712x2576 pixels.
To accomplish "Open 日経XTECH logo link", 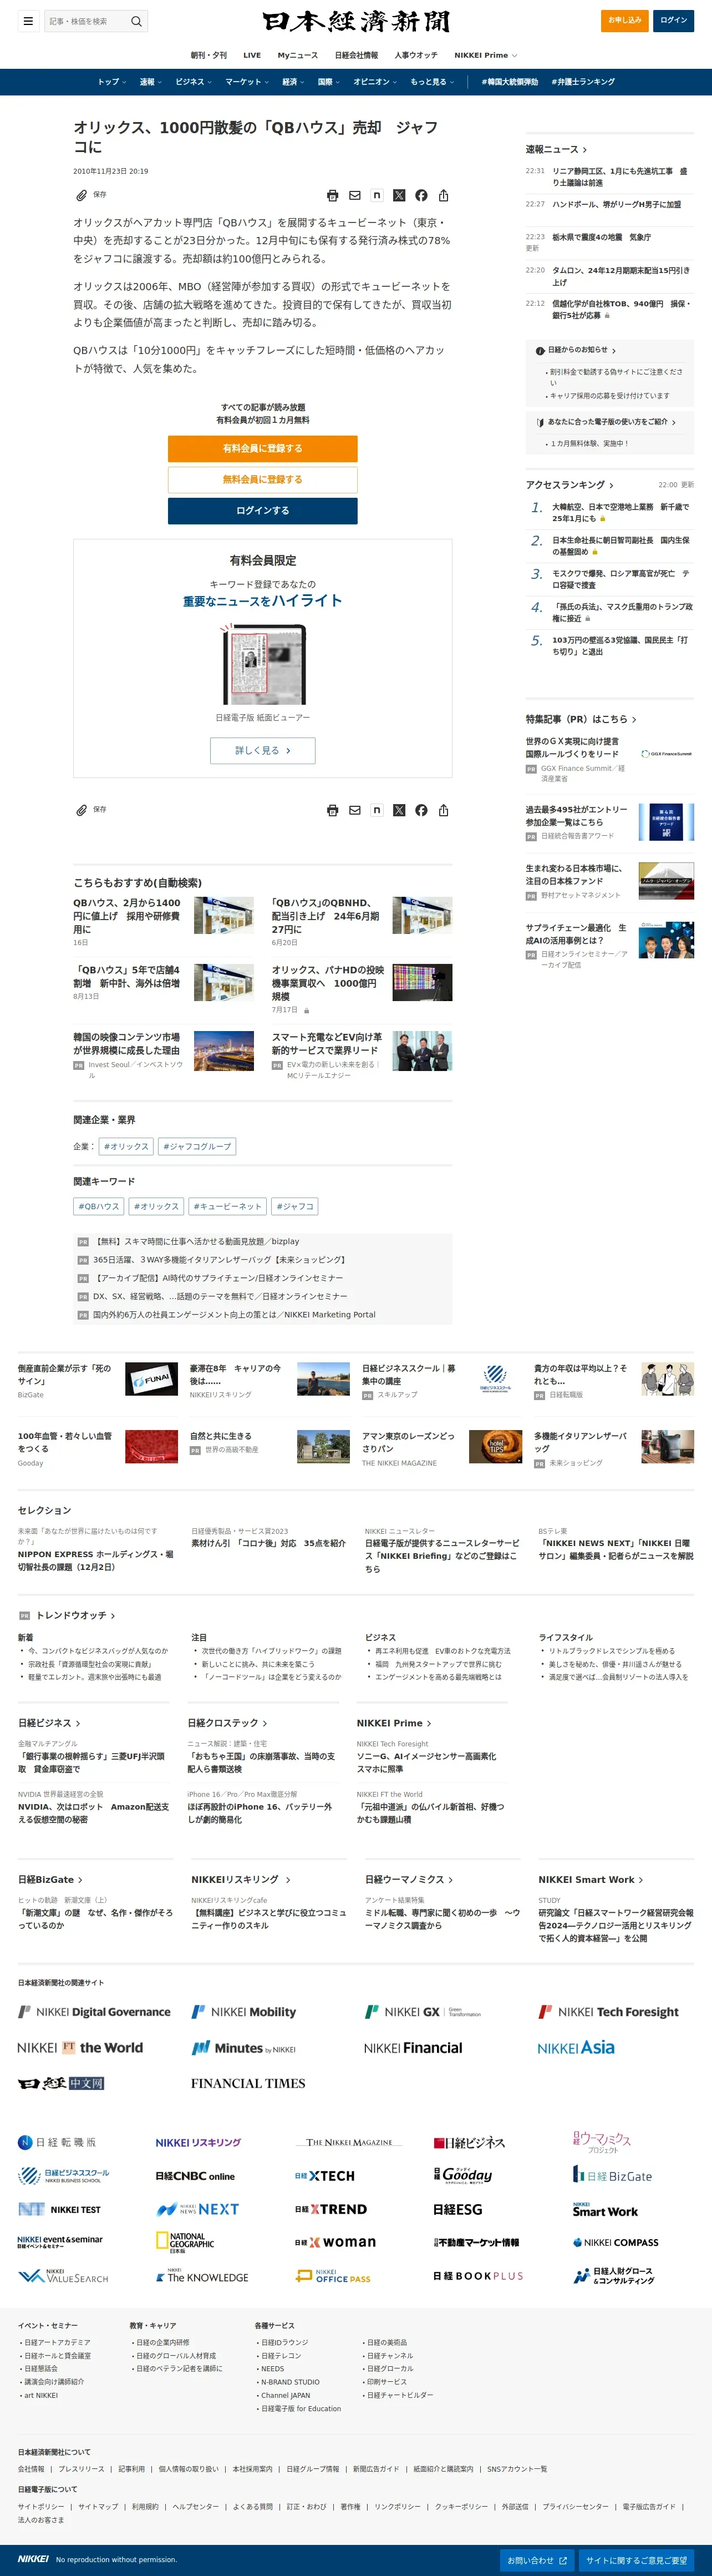I will tap(324, 2176).
